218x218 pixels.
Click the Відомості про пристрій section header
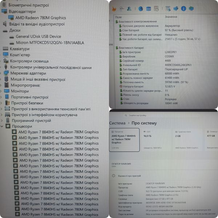pyautogui.click(x=129, y=176)
